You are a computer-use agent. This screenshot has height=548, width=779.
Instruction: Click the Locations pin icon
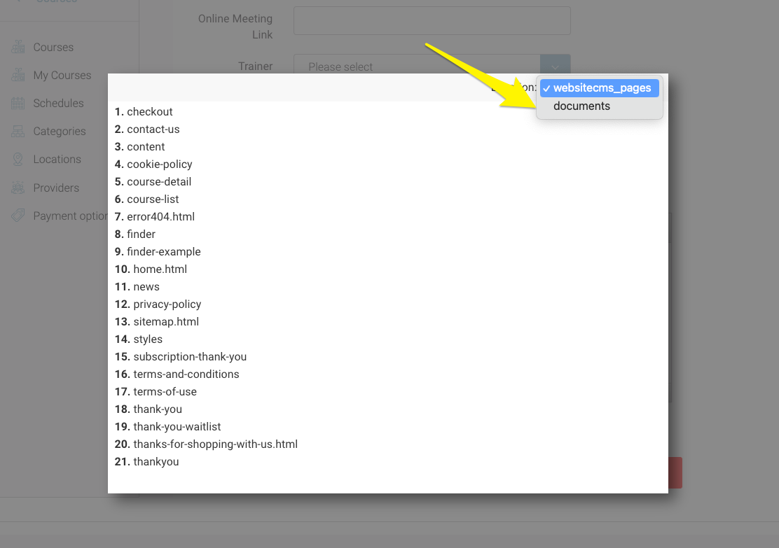[18, 160]
